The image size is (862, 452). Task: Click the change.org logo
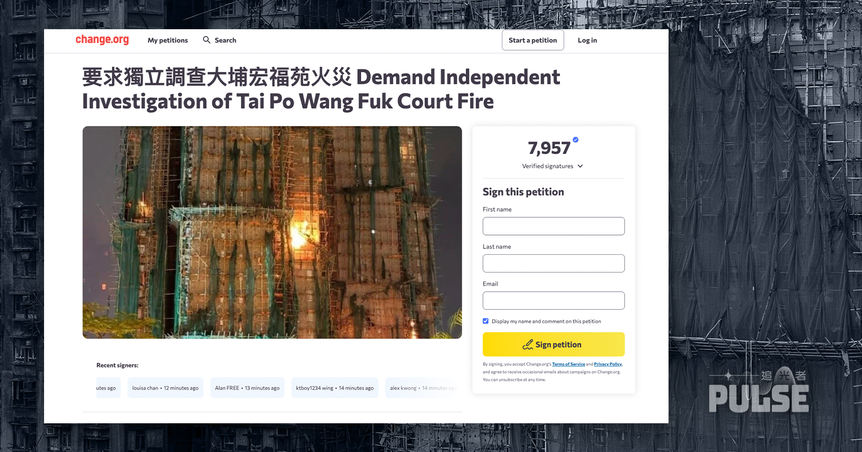pos(102,40)
